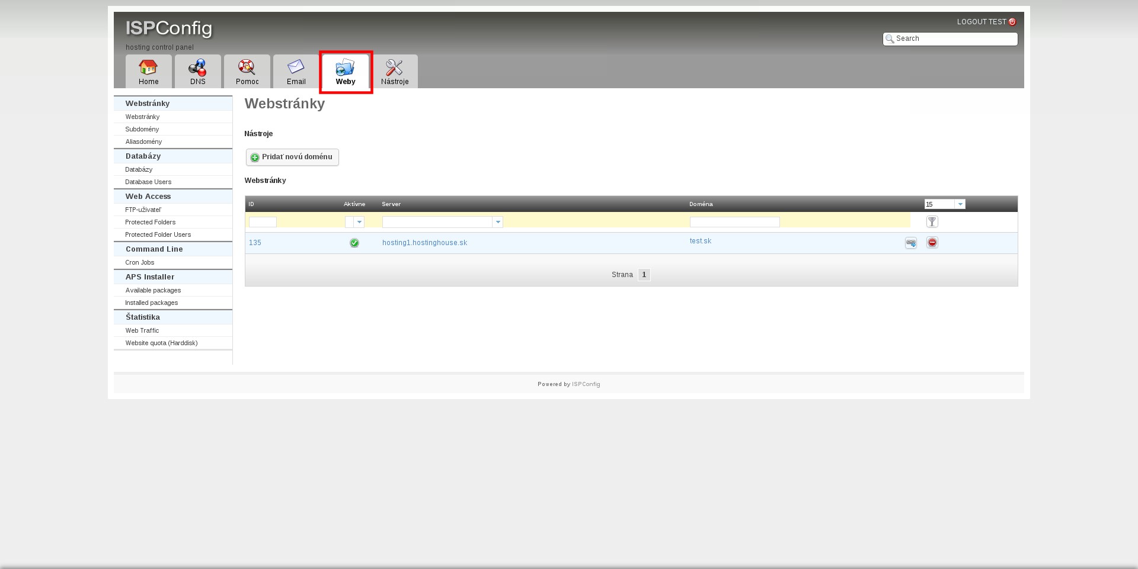
Task: Open the test.sk domain link
Action: (700, 241)
